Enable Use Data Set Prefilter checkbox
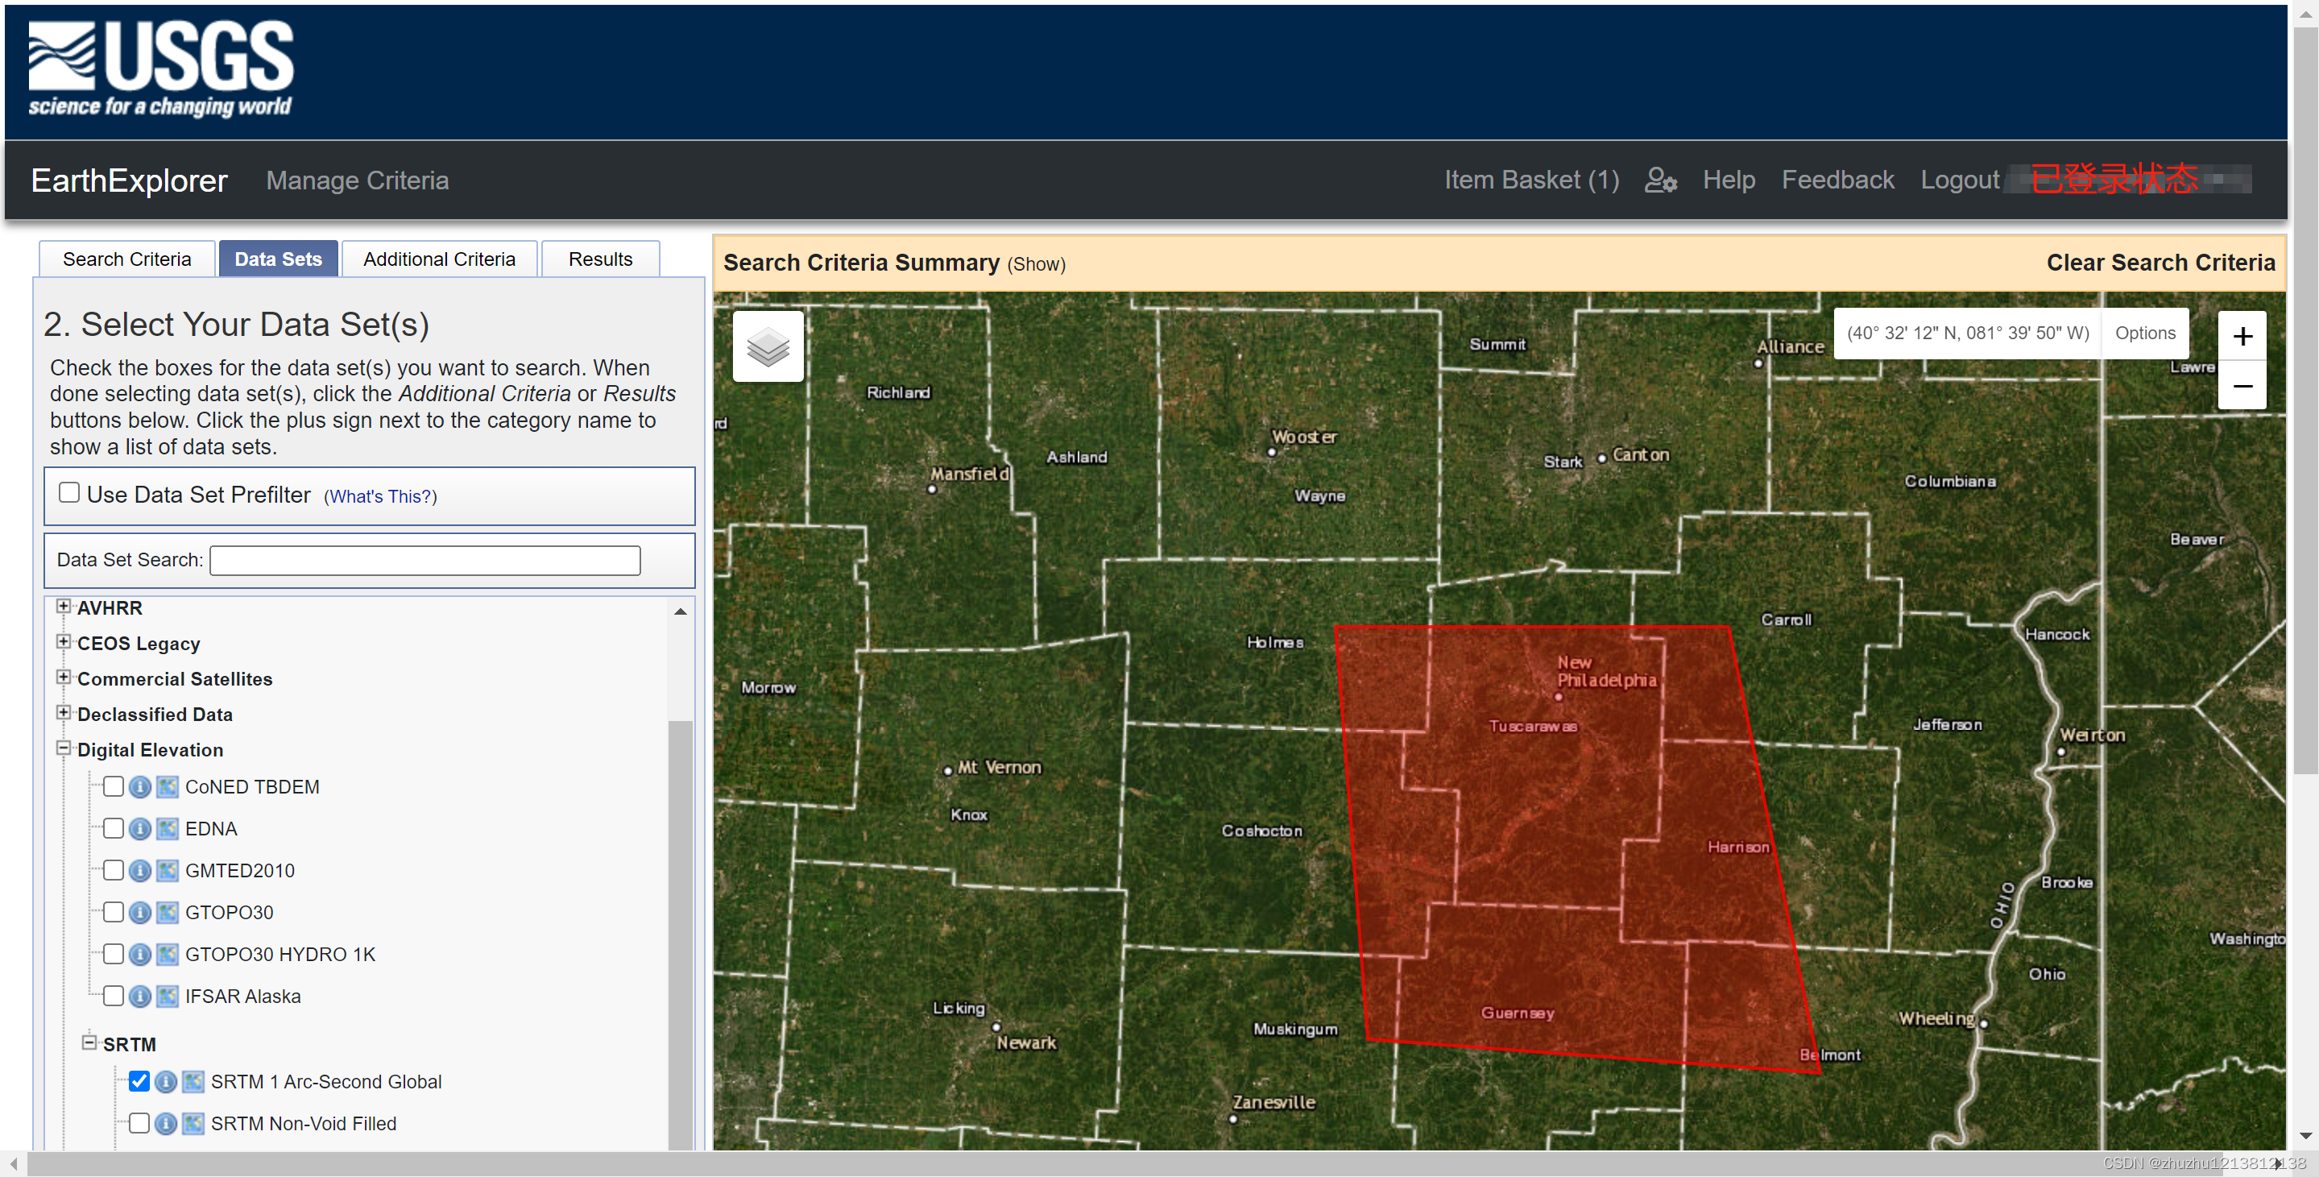This screenshot has width=2319, height=1177. [x=69, y=492]
